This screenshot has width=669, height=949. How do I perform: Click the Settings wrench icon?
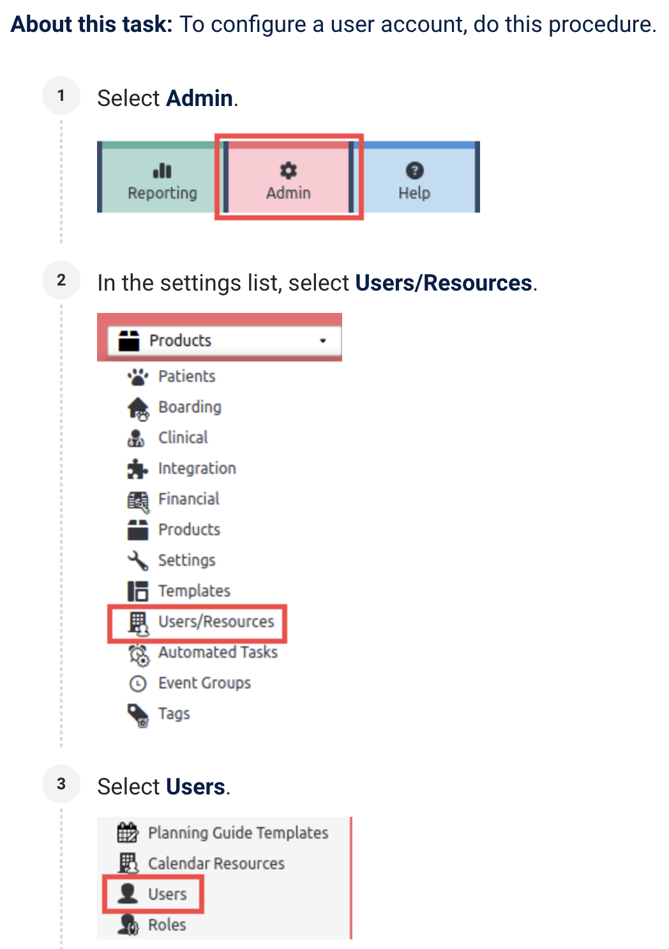click(x=137, y=561)
